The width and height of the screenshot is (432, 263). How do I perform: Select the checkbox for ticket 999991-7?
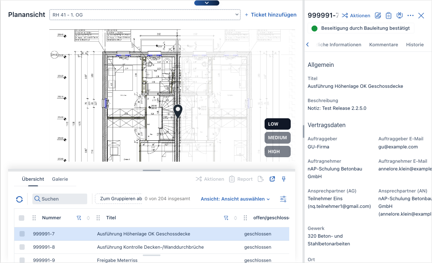pos(22,234)
